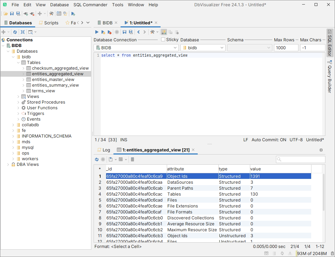Viewport: 335px width, 257px height.
Task: Click the Execute play button in SQL editor
Action: click(x=97, y=32)
